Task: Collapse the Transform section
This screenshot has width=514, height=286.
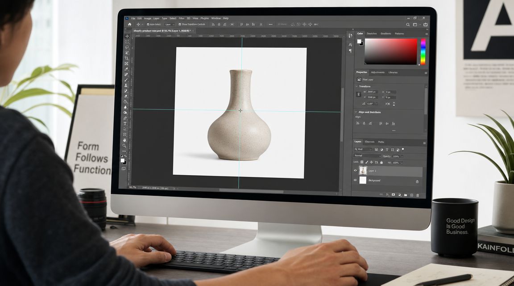Action: pyautogui.click(x=356, y=86)
